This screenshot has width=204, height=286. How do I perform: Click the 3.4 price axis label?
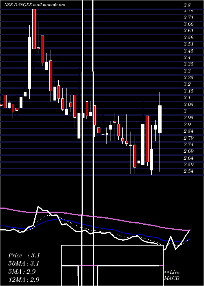tap(187, 58)
